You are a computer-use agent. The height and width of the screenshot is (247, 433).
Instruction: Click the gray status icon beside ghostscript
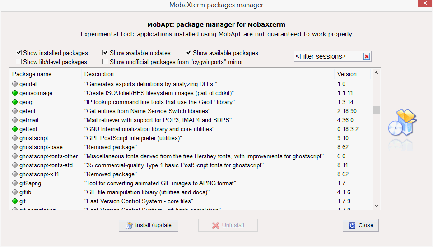[15, 138]
